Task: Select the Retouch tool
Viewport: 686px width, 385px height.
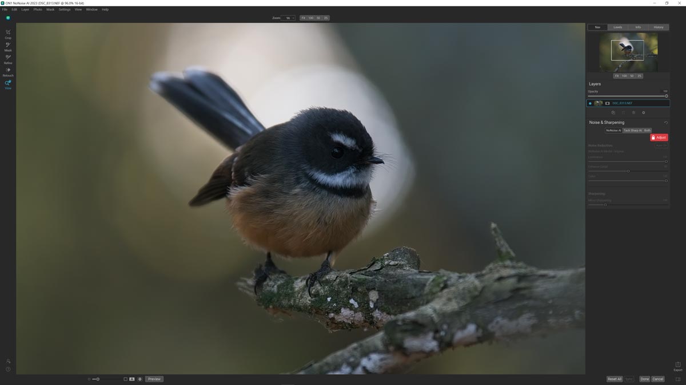Action: tap(7, 71)
